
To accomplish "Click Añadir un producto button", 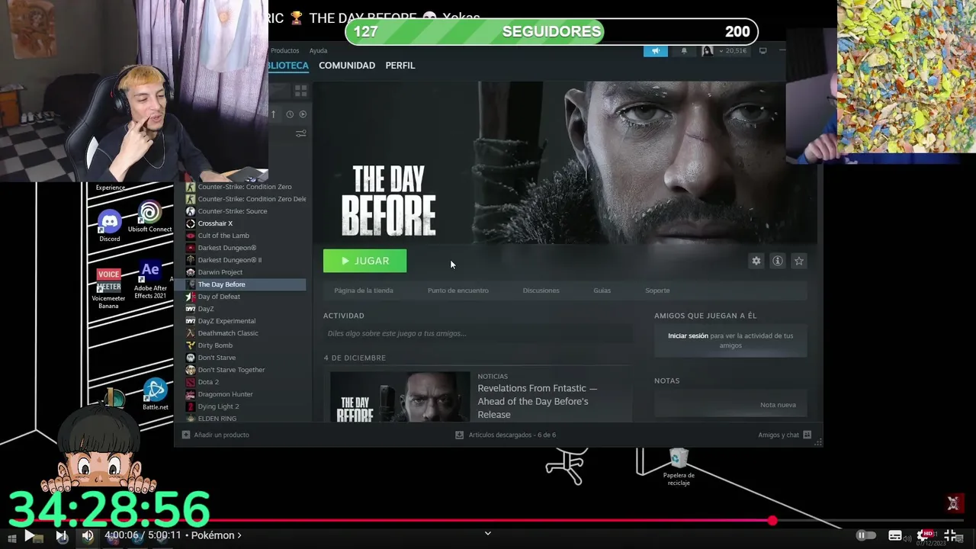I will 216,435.
